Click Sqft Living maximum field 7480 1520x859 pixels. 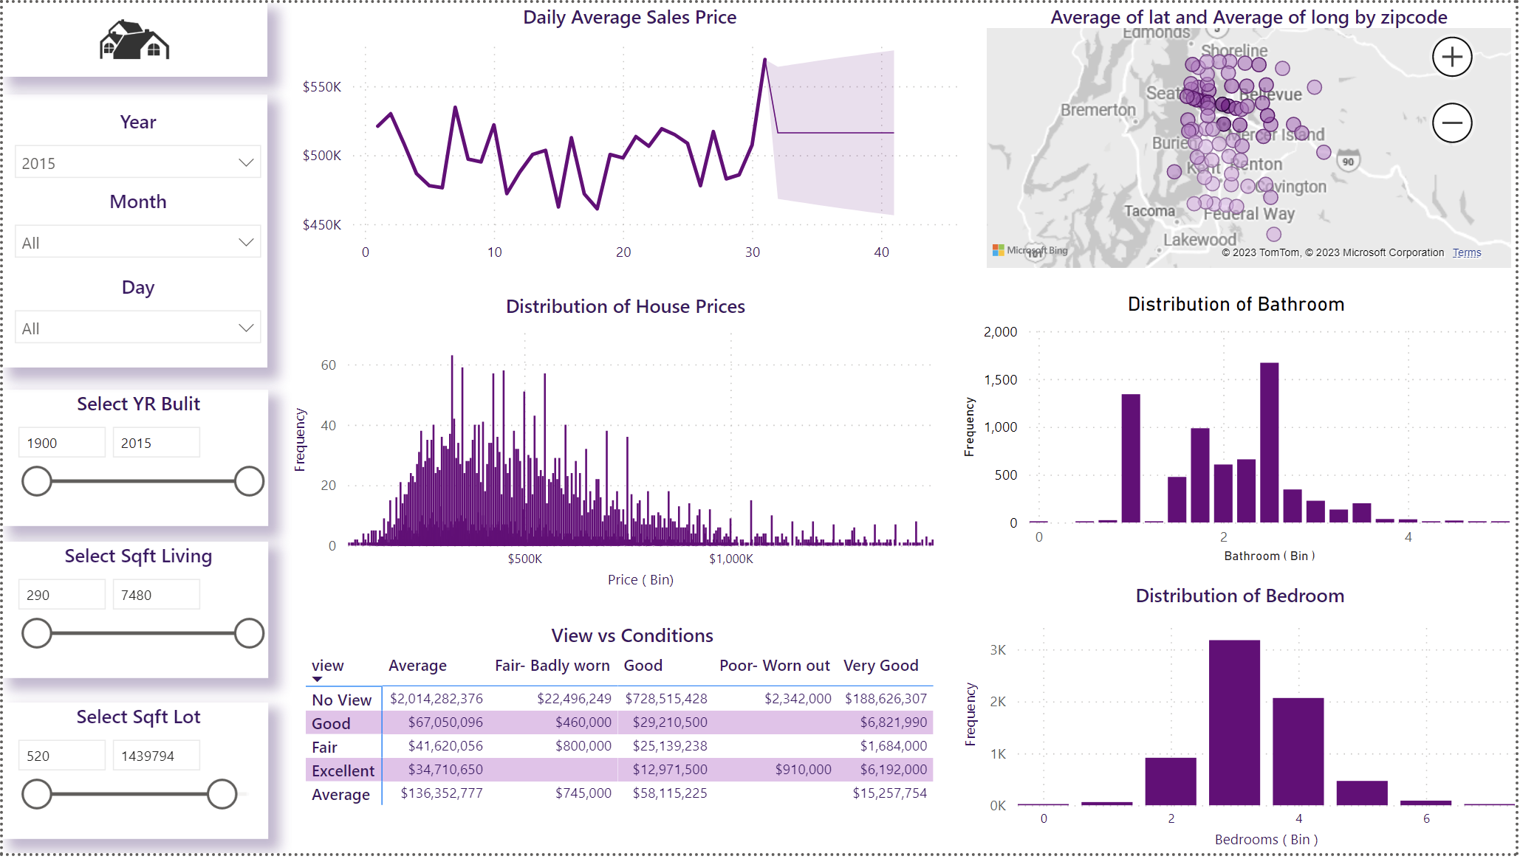point(156,595)
